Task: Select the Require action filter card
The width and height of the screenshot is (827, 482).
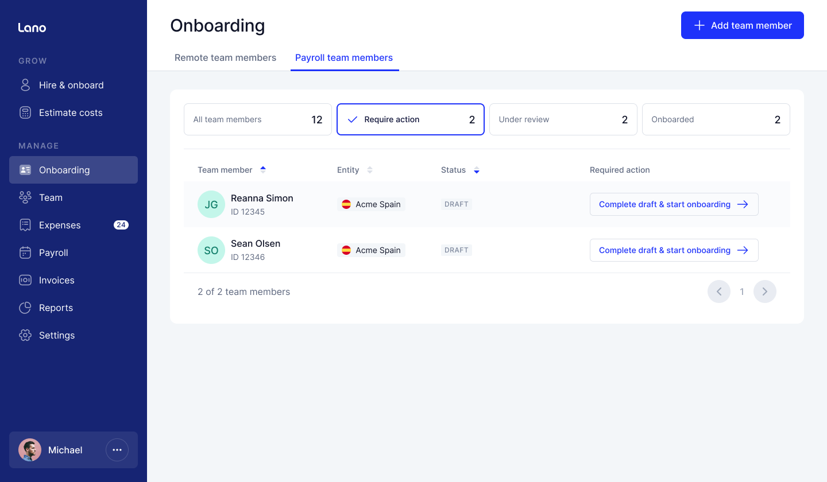Action: pyautogui.click(x=410, y=119)
